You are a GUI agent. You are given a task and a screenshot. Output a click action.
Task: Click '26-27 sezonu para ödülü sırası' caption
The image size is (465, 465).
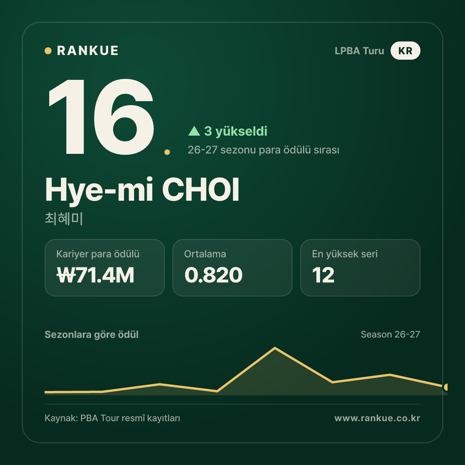point(263,150)
